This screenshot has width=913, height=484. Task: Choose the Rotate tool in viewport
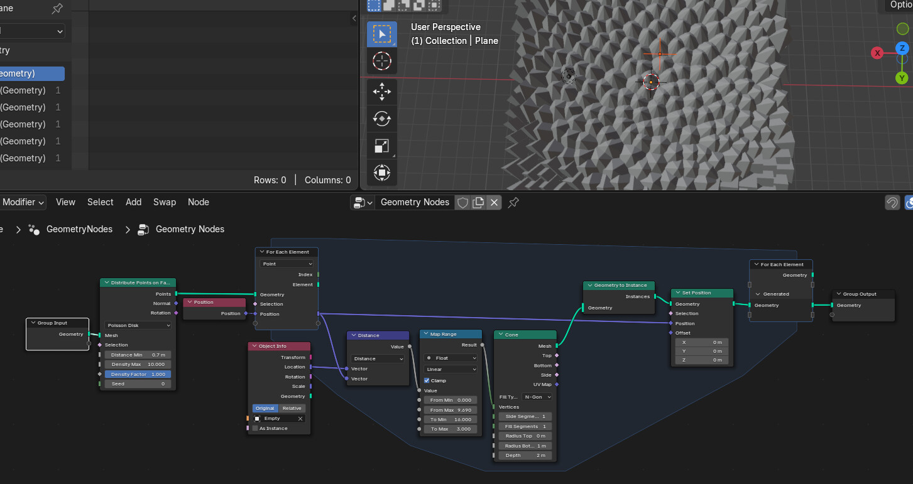tap(382, 118)
